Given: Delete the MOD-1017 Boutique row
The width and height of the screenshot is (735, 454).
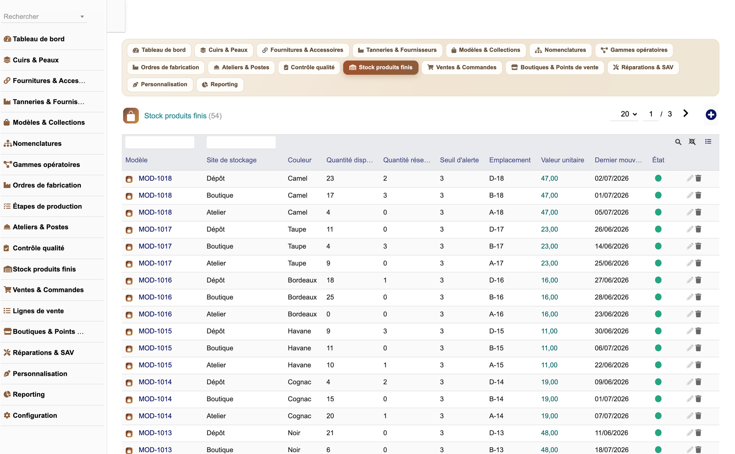Looking at the screenshot, I should 698,246.
